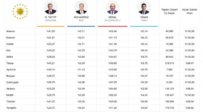Select the Erdemli district row
This screenshot has width=203, height=112.
click(102, 38)
